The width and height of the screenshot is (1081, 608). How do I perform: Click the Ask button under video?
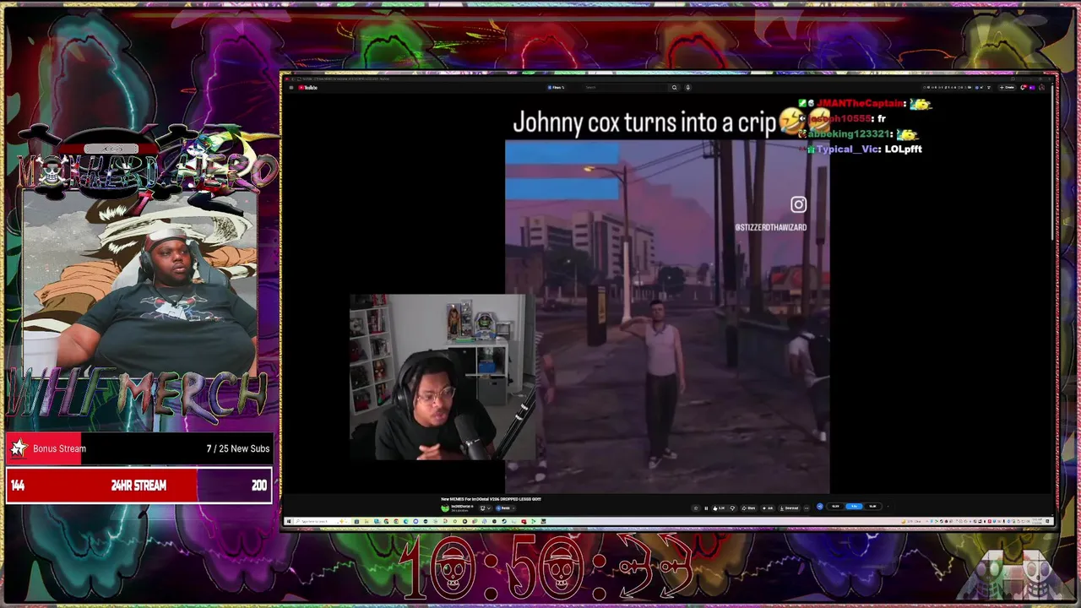click(767, 508)
